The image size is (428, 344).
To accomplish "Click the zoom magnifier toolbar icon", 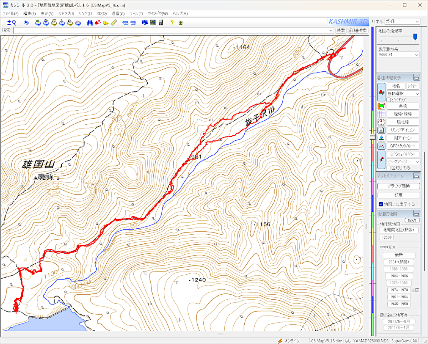I will pyautogui.click(x=12, y=23).
